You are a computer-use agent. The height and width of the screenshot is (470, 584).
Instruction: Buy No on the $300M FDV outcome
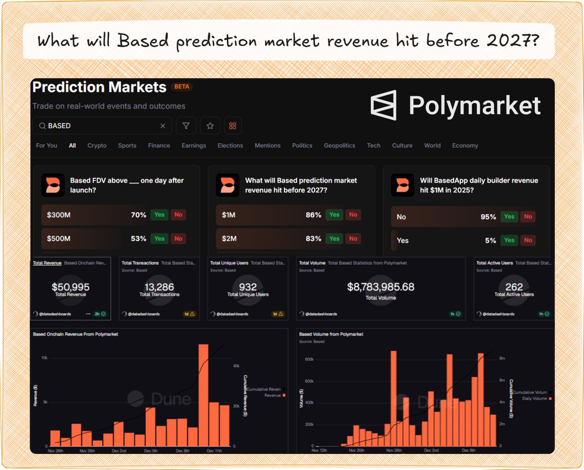pos(179,215)
